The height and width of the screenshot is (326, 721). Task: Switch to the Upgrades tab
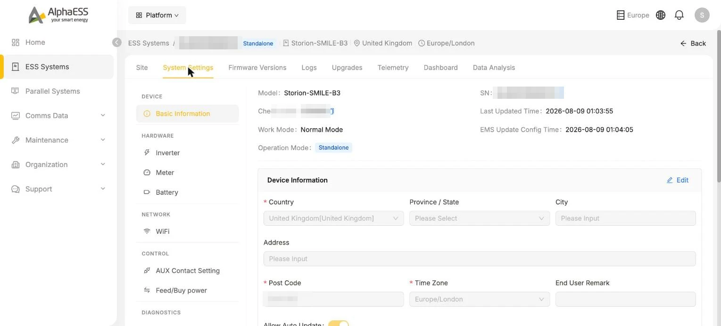347,68
